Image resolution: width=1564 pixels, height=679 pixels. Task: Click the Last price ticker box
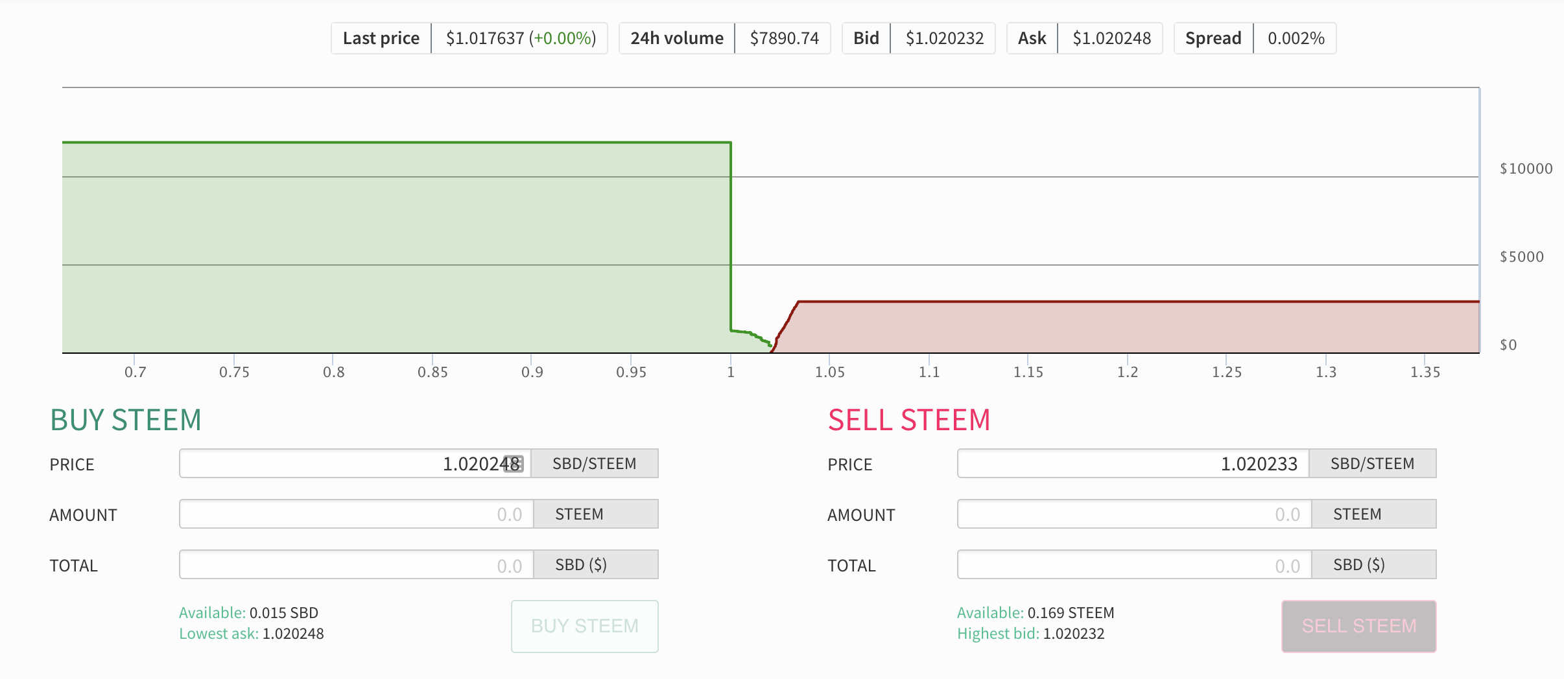tap(469, 38)
